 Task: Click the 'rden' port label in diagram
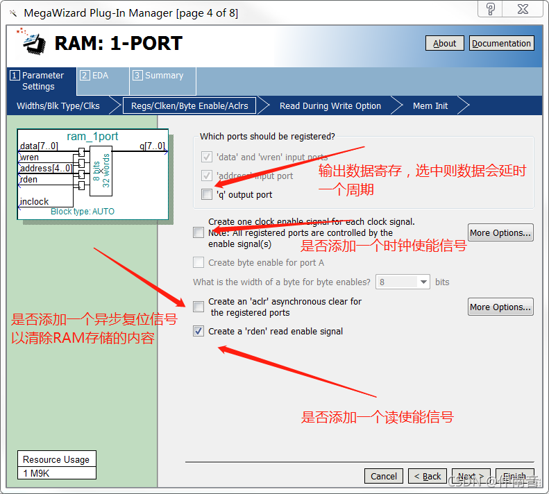point(28,180)
